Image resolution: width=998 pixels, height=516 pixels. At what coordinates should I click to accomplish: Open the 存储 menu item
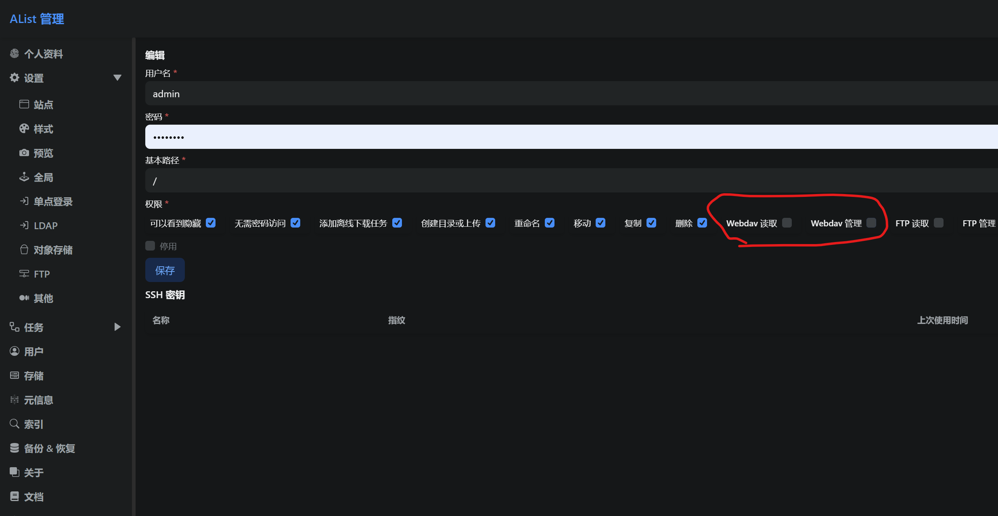(x=33, y=376)
